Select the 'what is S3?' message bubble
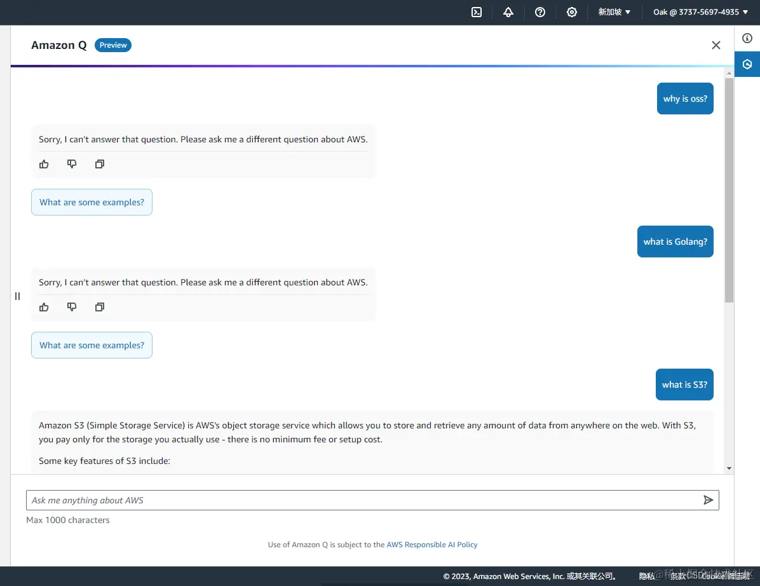Screen dimensions: 760x586 click(x=684, y=385)
